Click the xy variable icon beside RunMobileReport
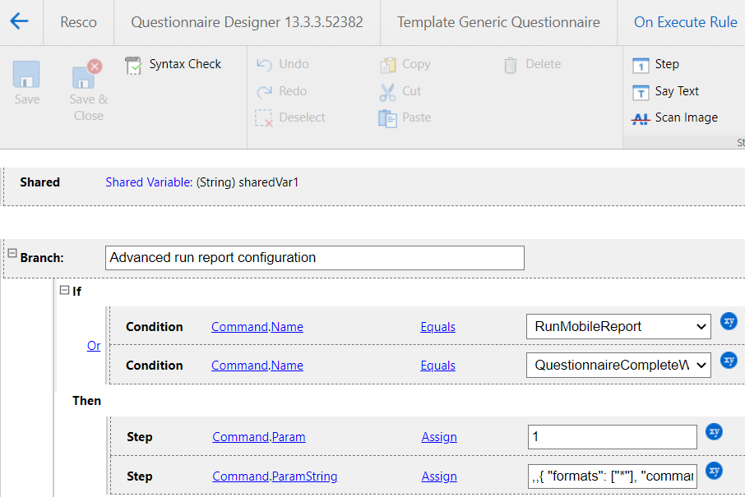The image size is (745, 497). (729, 321)
